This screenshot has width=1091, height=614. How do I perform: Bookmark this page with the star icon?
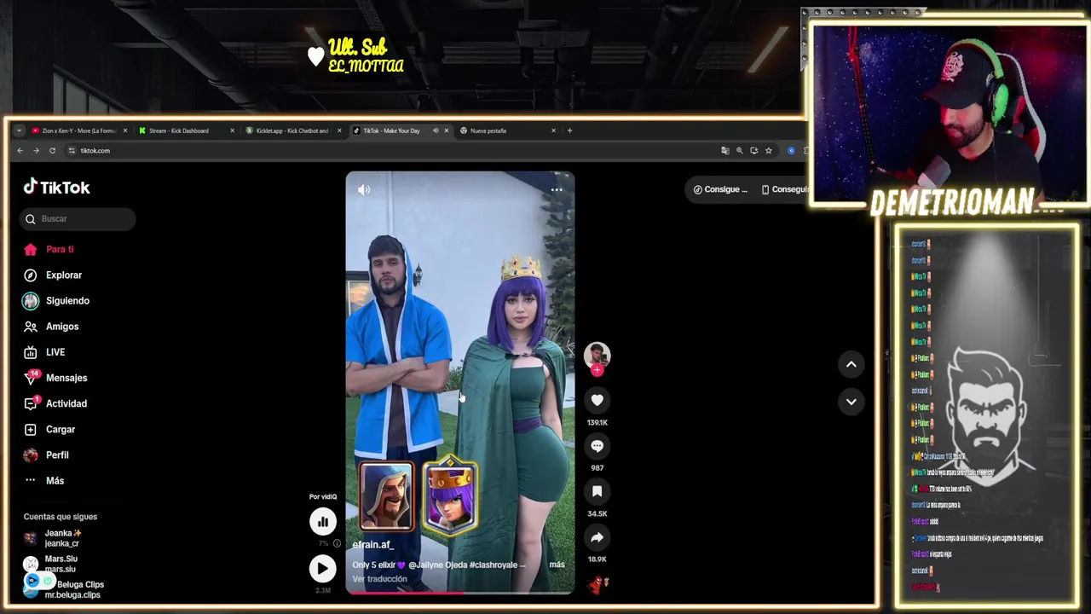click(x=768, y=151)
